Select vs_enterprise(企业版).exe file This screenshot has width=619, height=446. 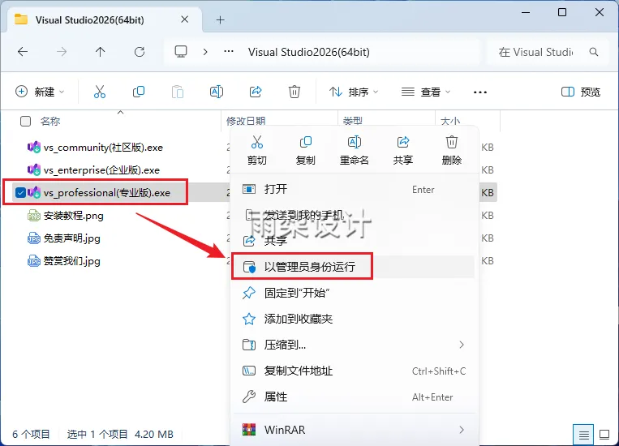click(93, 170)
